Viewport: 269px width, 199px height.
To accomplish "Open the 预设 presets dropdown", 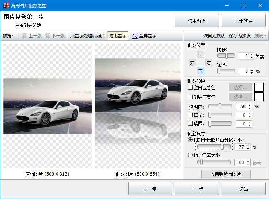I will point(260,36).
